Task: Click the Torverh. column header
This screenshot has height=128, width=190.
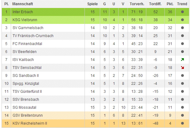Action: (138, 4)
